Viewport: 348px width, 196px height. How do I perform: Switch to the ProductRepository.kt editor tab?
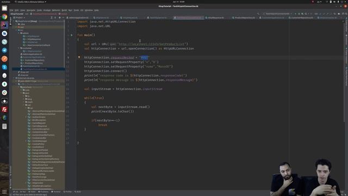pos(245,17)
